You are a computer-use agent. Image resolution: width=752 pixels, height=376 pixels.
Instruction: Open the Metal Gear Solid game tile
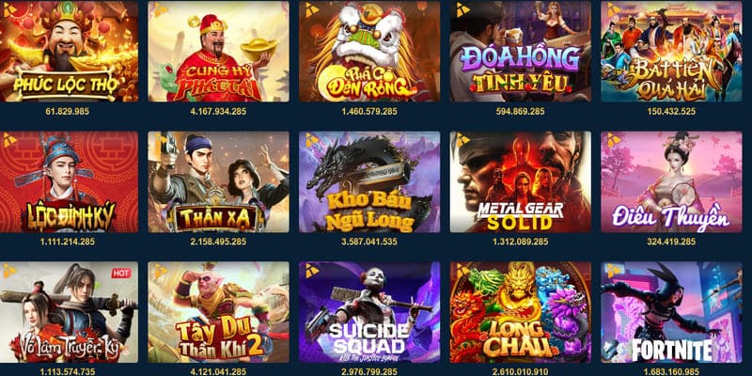521,181
